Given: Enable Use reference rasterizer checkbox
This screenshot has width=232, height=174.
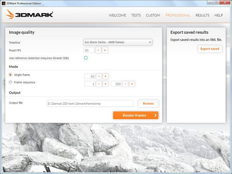Looking at the screenshot, I should pos(86,58).
